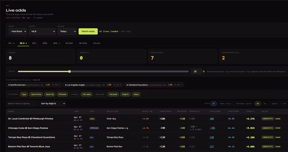This screenshot has height=152, width=288.
Task: Toggle the Fair prob column pill
Action: [113, 94]
